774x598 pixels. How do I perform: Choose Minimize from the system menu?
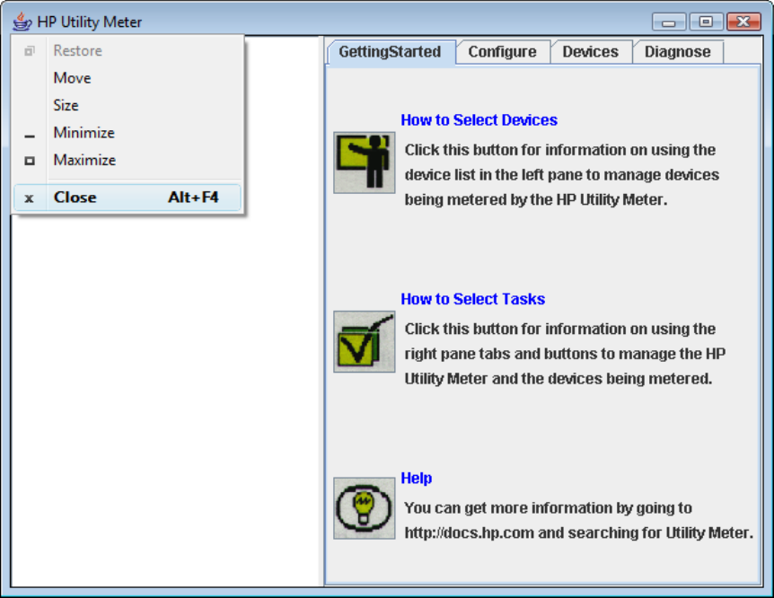click(128, 132)
